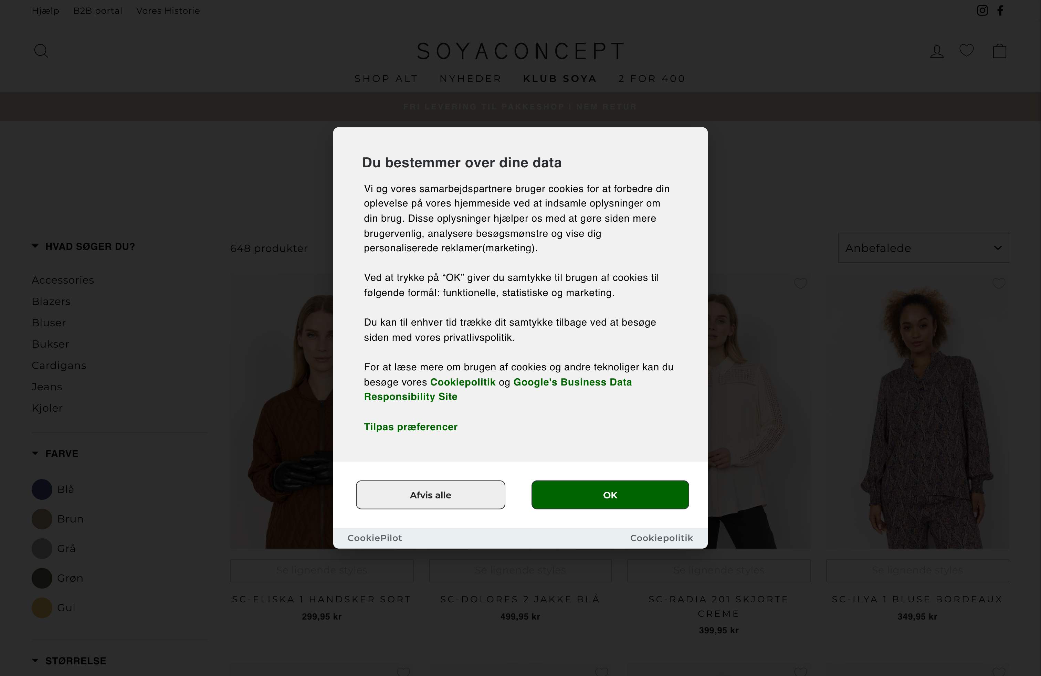This screenshot has width=1041, height=676.
Task: Pick the Gul color swatch
Action: pyautogui.click(x=42, y=608)
